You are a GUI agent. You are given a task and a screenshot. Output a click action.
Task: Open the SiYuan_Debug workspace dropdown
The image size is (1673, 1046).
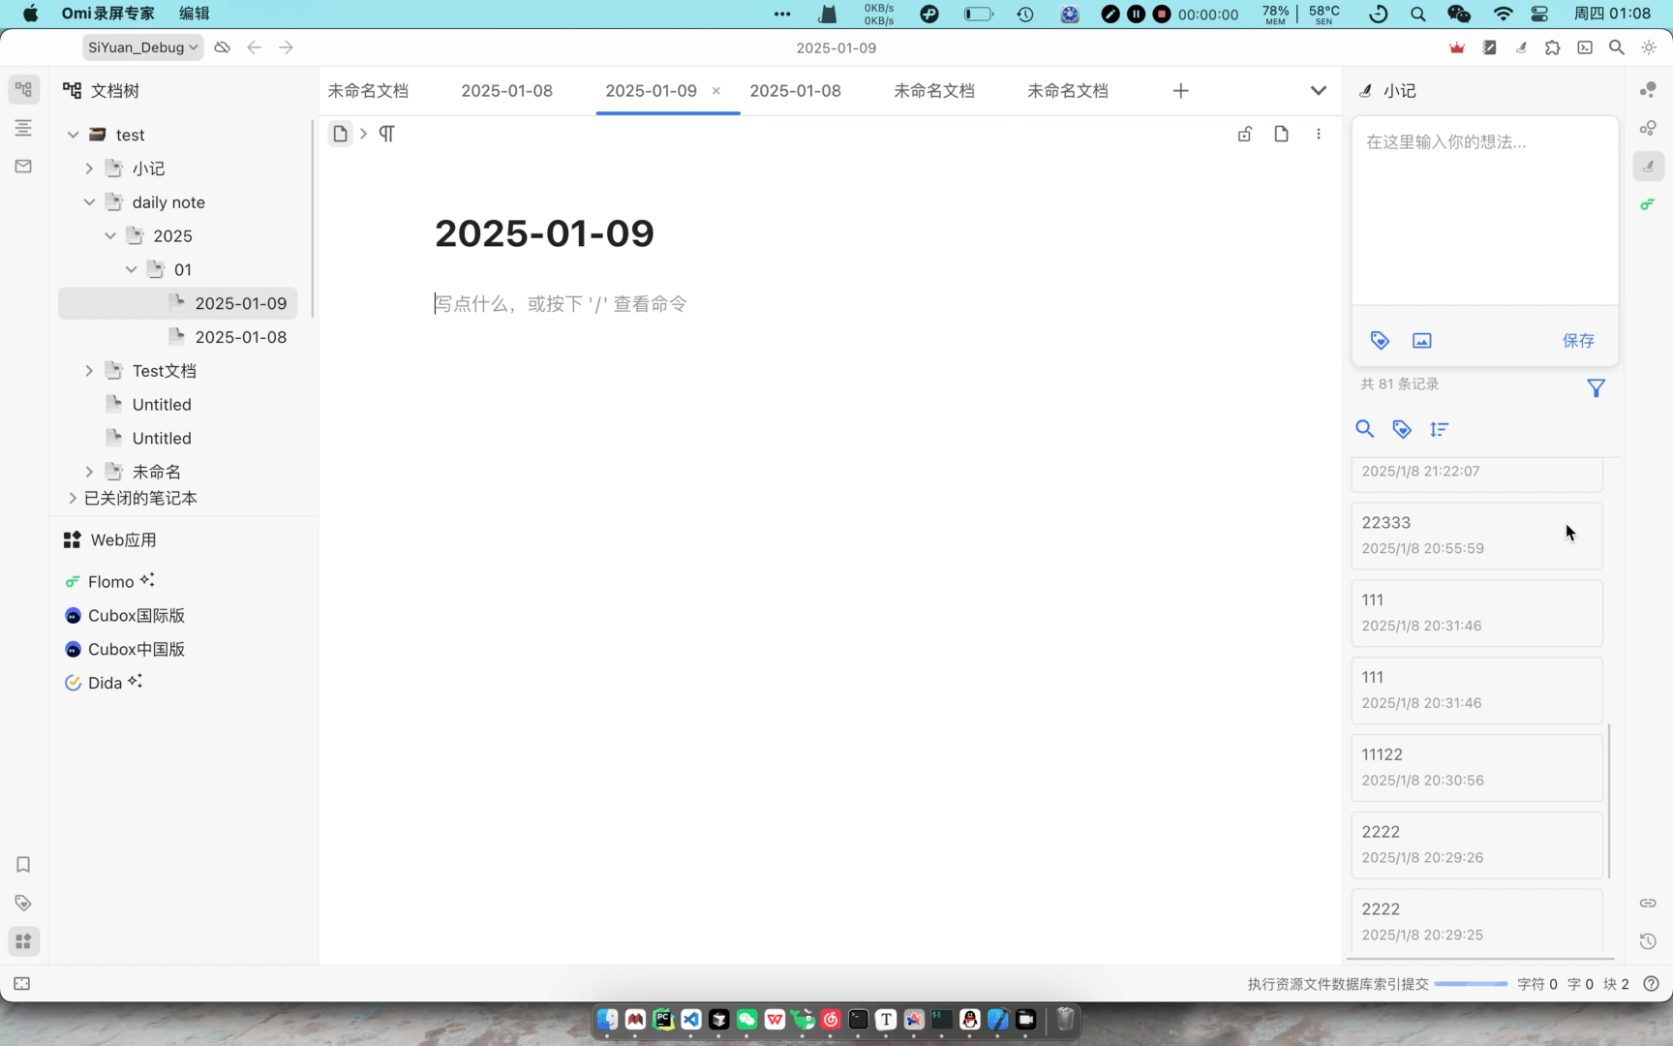coord(141,46)
